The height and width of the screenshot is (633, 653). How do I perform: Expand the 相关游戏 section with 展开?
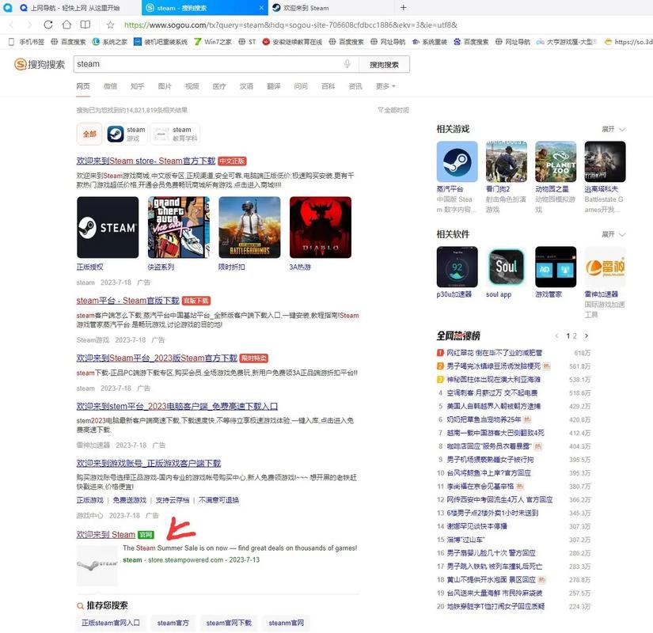click(x=613, y=129)
